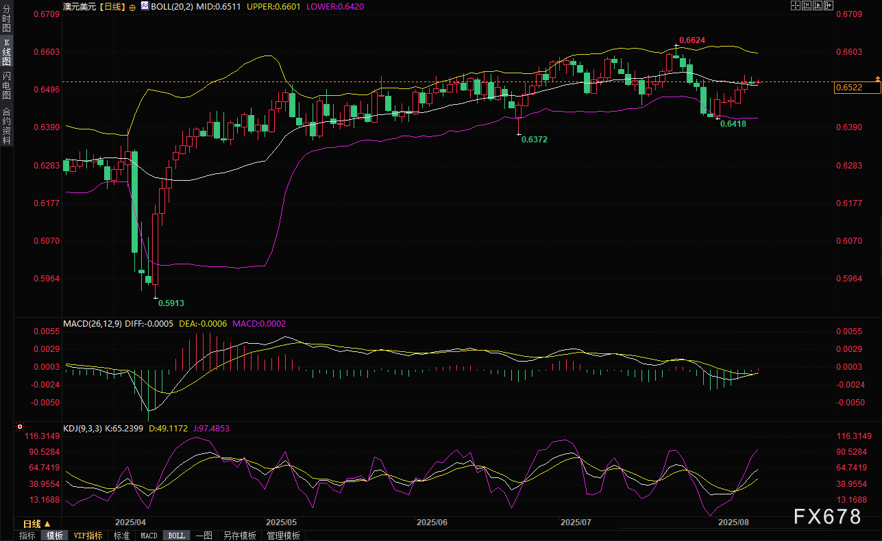Click the chart playback icon at top right

pos(818,5)
